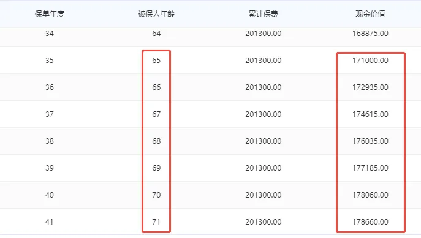Click cash value 178060.00
This screenshot has width=421, height=238.
pyautogui.click(x=370, y=195)
